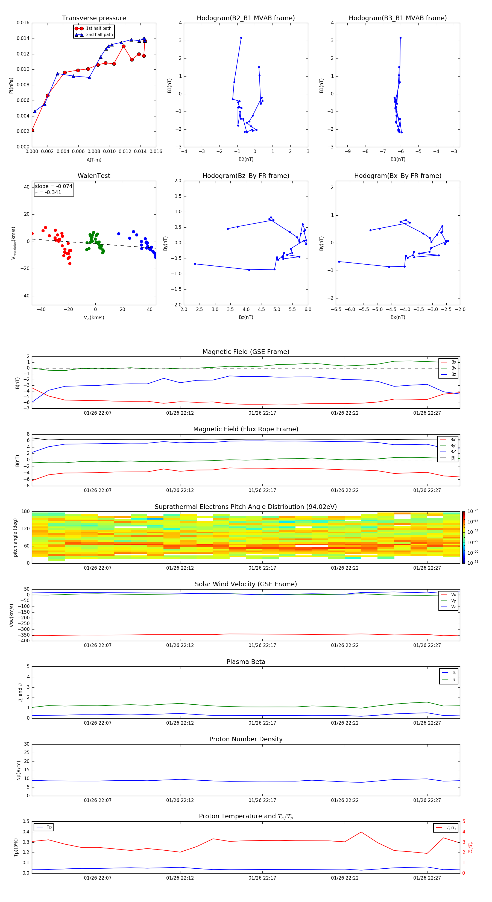Viewport: 492px width, 902px height.
Task: Click 'pitch angle (deg)' y-axis label
Action: click(x=15, y=537)
